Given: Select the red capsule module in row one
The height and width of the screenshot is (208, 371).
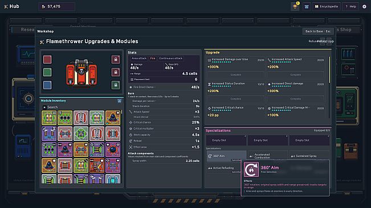Looking at the screenshot, I should click(x=81, y=118).
